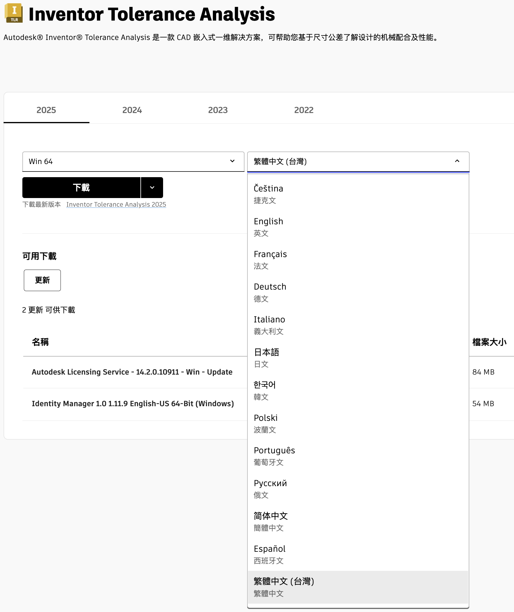Open the arrow menu beside 下載 button
The width and height of the screenshot is (514, 612).
pyautogui.click(x=152, y=188)
